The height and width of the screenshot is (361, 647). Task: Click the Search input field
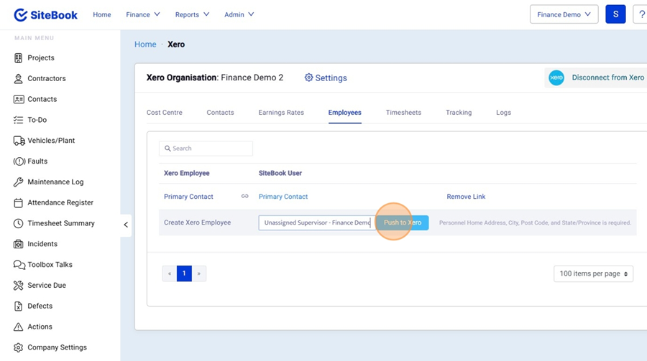coord(206,149)
